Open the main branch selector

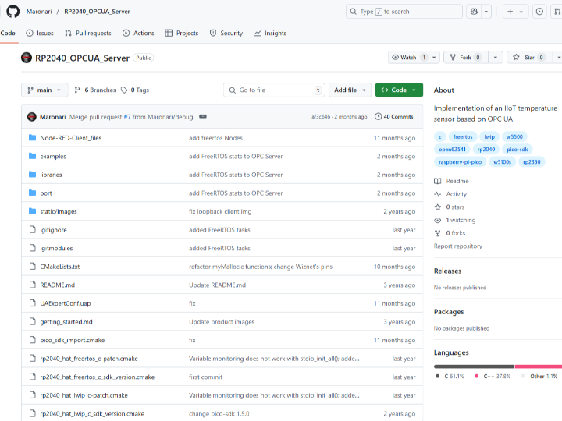coord(44,90)
